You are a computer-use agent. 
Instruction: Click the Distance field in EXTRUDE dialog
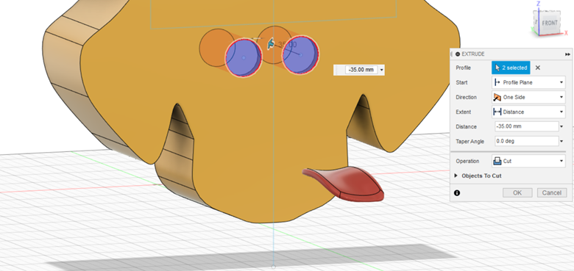click(x=526, y=126)
